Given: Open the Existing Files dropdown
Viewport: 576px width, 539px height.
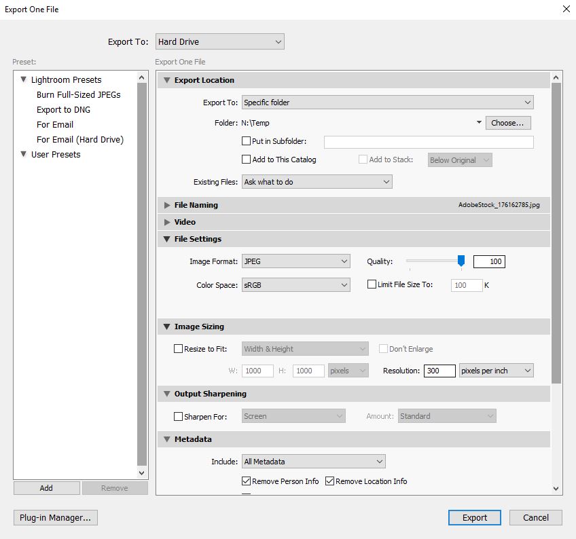Looking at the screenshot, I should pyautogui.click(x=317, y=182).
